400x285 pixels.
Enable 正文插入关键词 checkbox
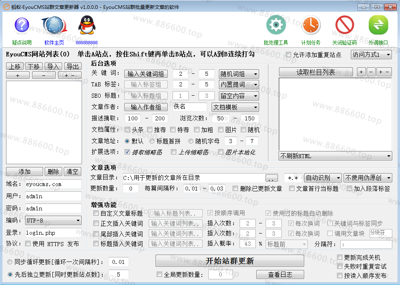[96, 223]
